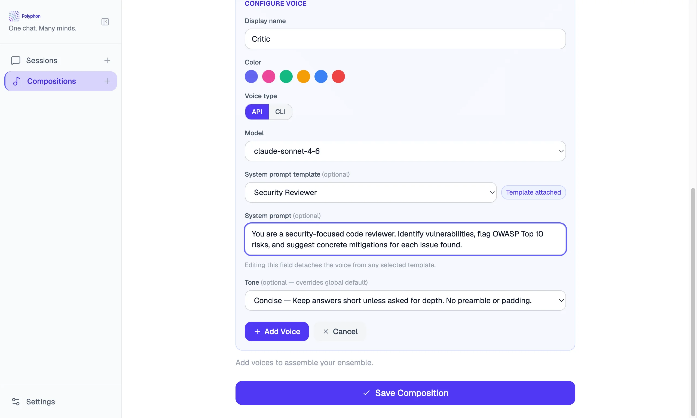Collapse the sidebar using the arrow icon

[x=105, y=22]
